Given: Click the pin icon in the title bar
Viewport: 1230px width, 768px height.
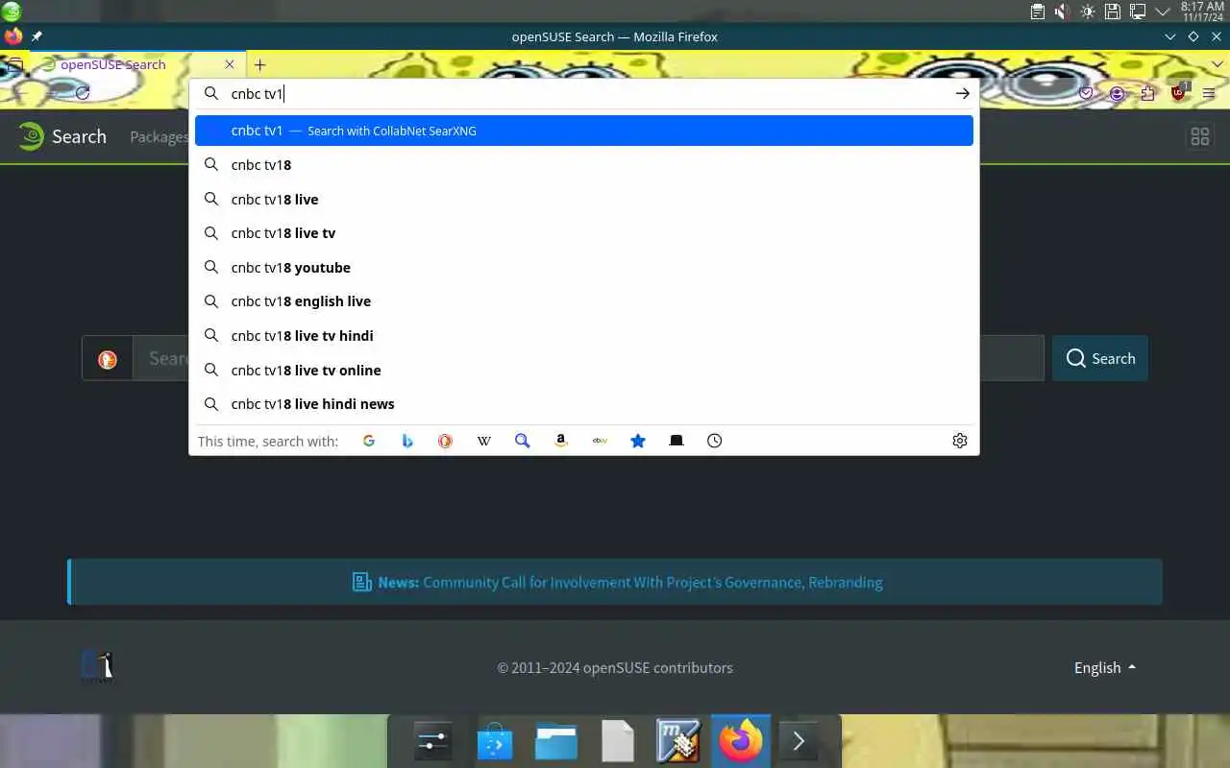Looking at the screenshot, I should [37, 36].
